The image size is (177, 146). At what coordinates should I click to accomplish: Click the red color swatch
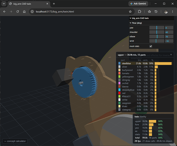tap(119, 93)
